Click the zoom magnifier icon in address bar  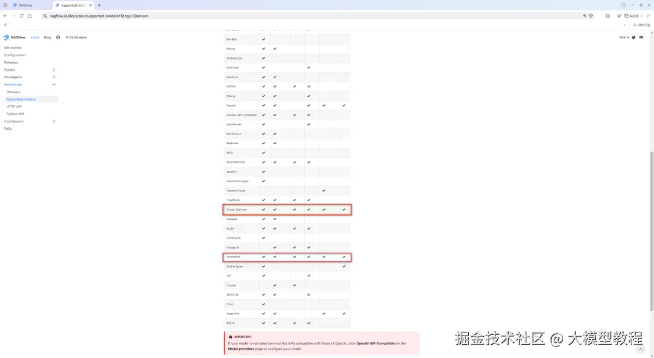point(584,16)
